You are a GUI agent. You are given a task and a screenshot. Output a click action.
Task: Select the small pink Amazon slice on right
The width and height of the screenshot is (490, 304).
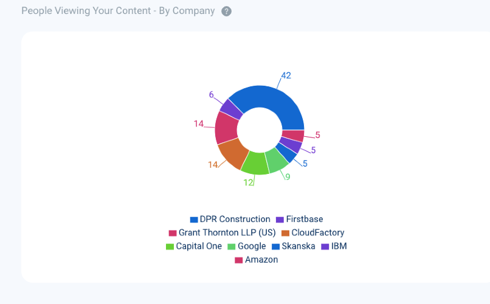tap(294, 136)
